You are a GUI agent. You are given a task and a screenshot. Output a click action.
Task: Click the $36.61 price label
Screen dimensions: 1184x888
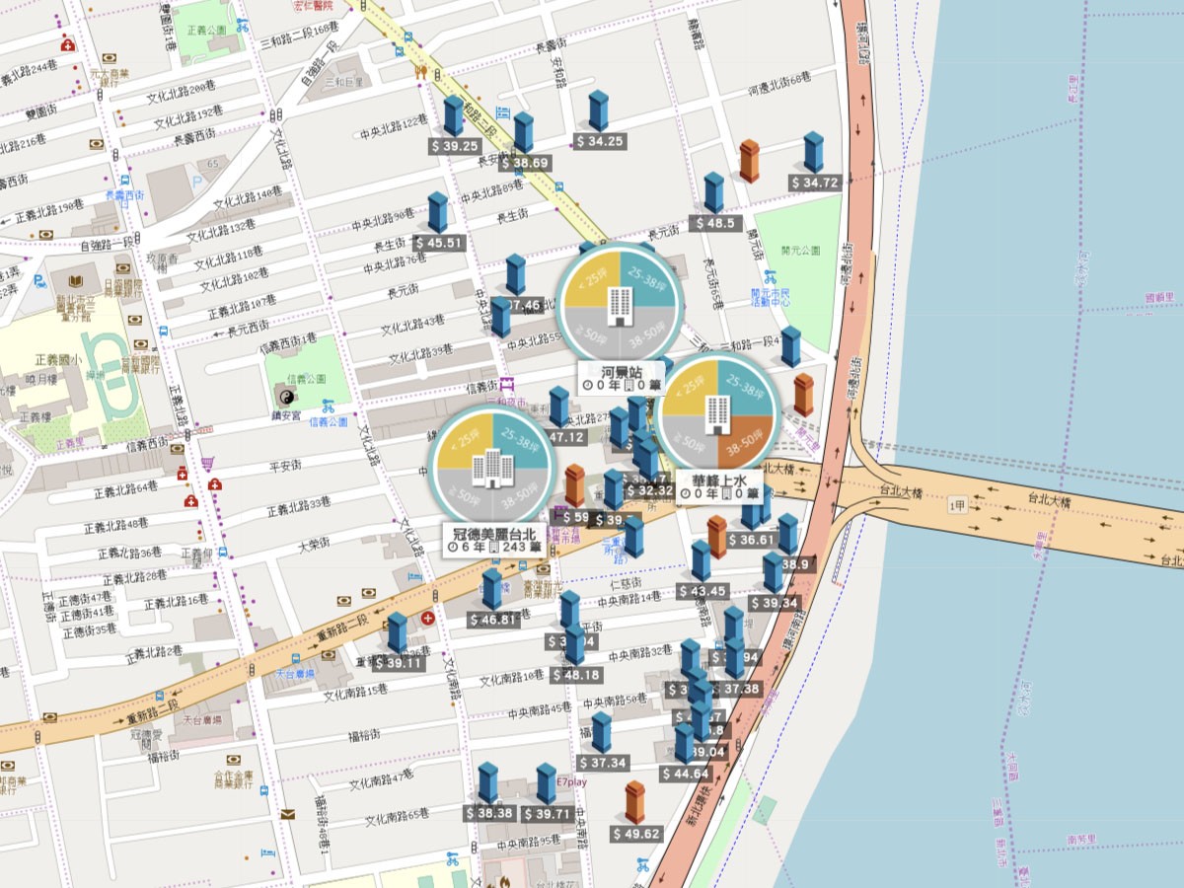pyautogui.click(x=753, y=540)
